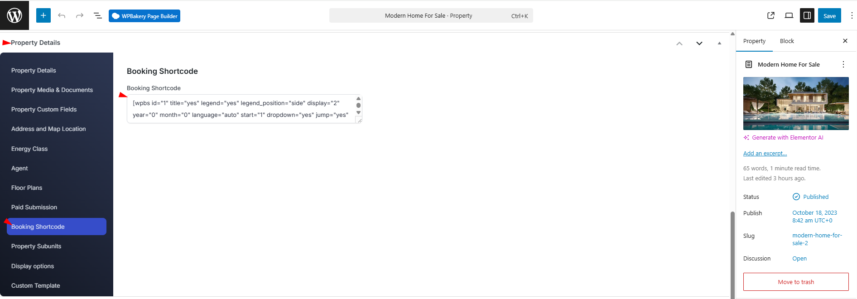Collapse the Property Details panel with triangle toggle
857x299 pixels.
pyautogui.click(x=719, y=43)
